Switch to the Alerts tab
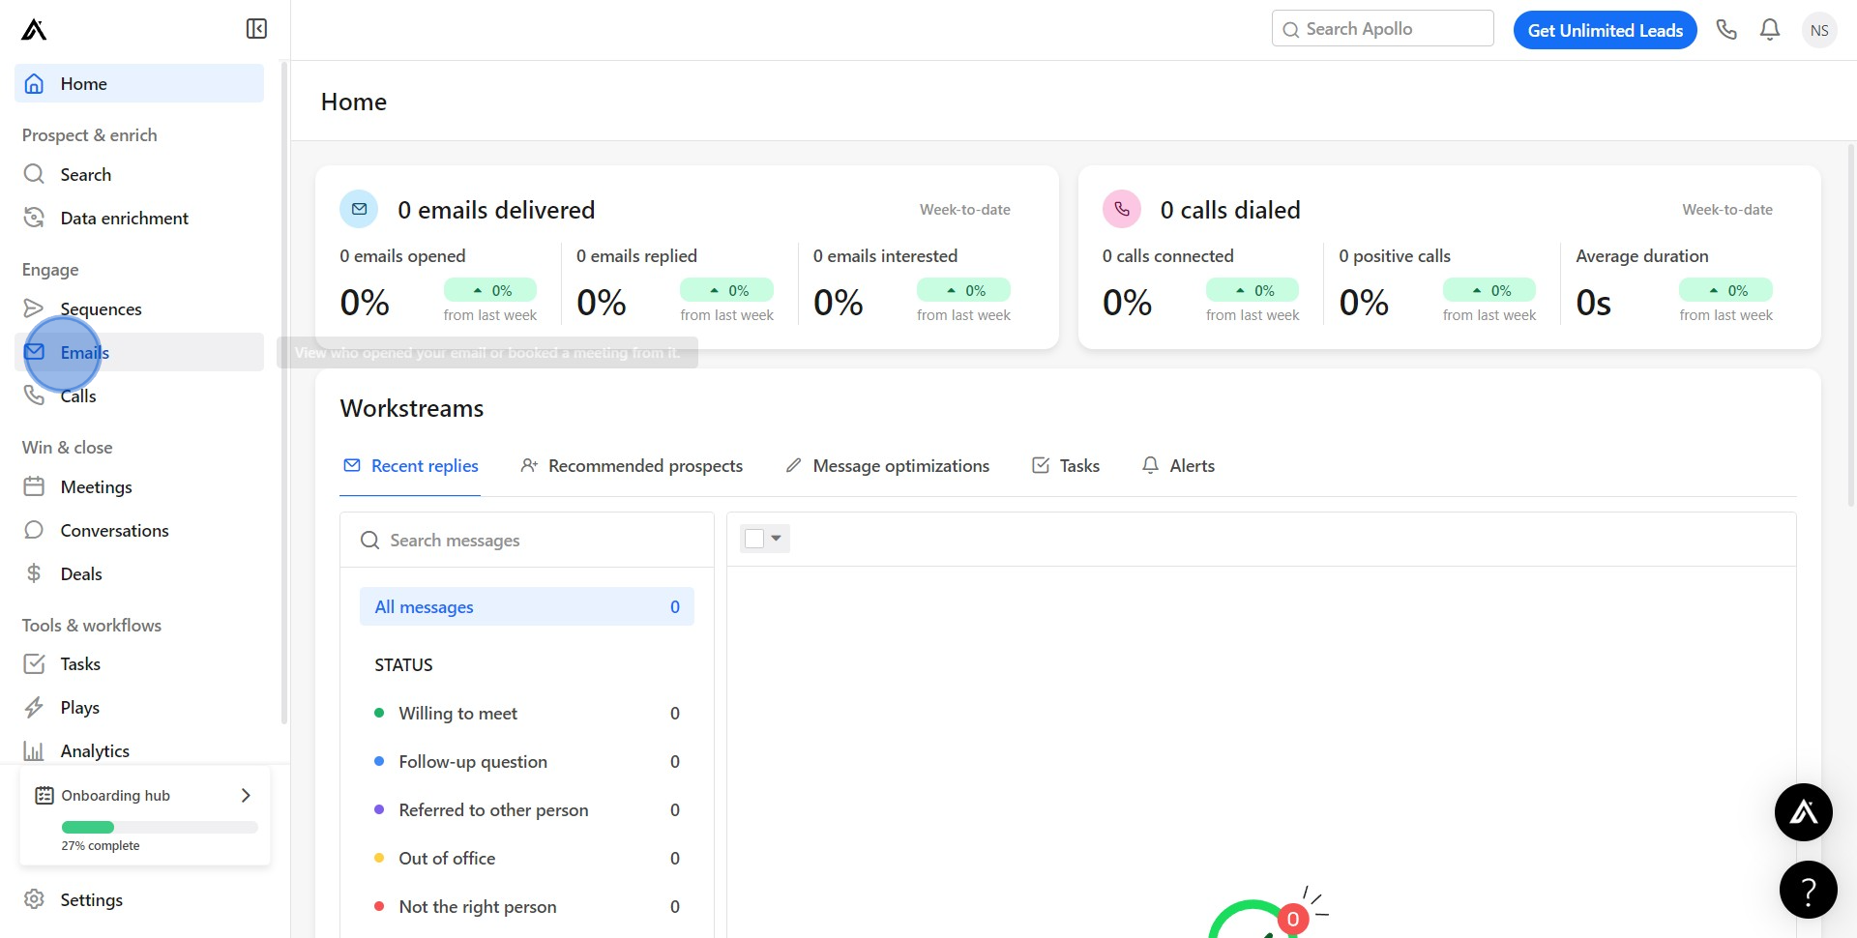 coord(1178,466)
